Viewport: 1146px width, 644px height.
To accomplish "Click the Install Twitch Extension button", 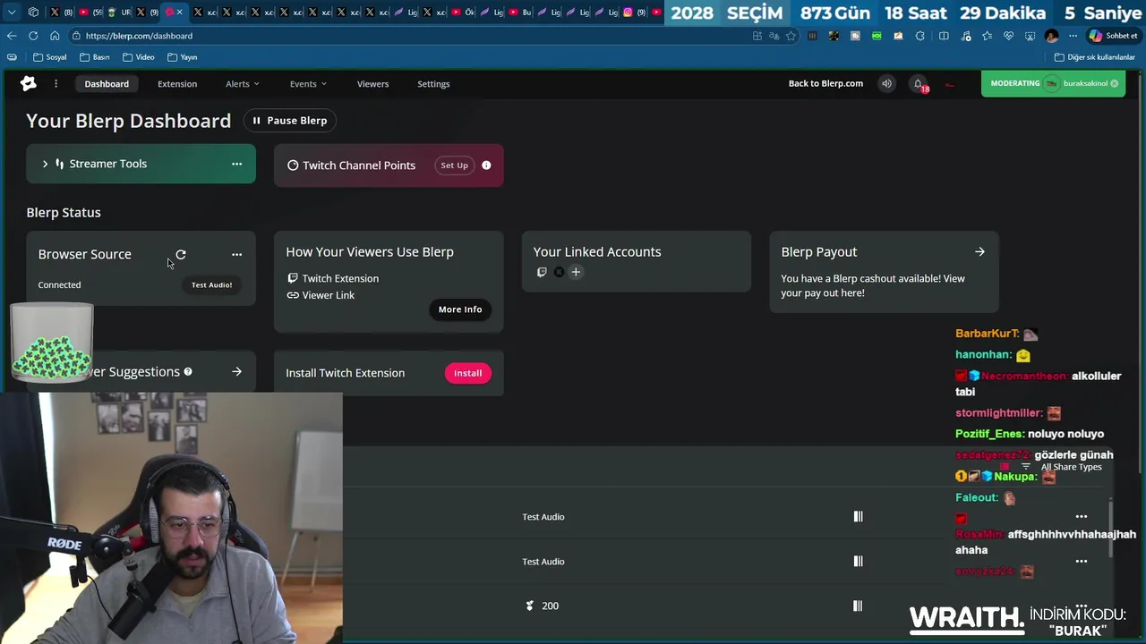I will tap(467, 373).
